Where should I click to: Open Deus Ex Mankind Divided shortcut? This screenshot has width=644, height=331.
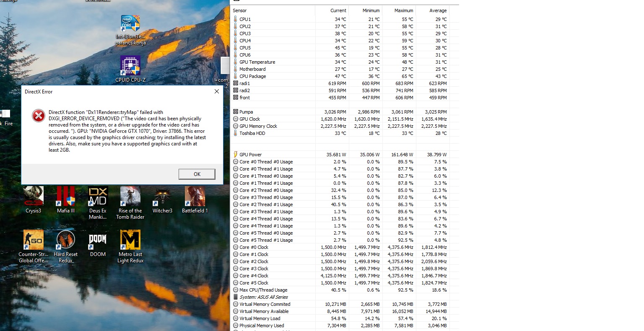[x=98, y=203]
